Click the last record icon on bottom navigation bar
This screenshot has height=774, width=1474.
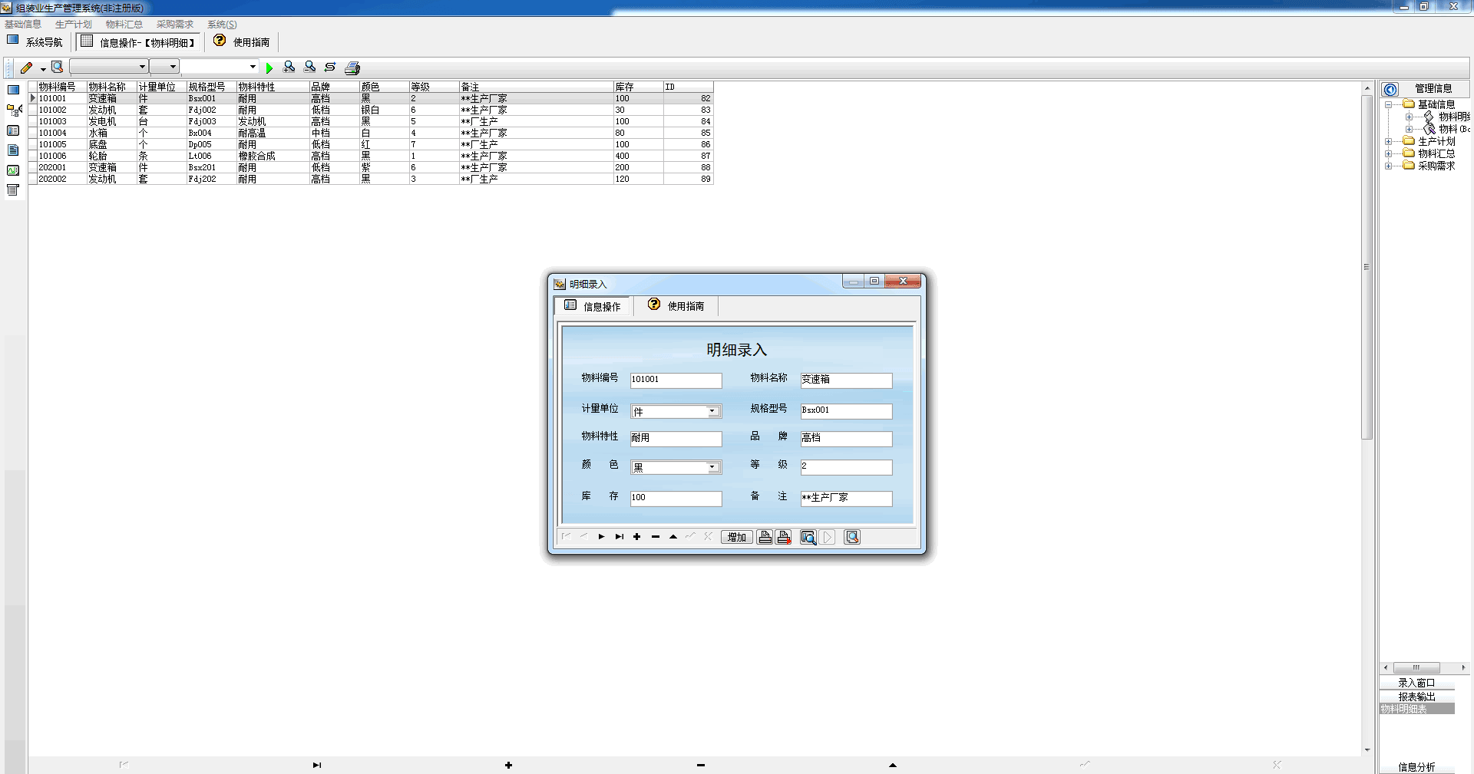click(316, 765)
